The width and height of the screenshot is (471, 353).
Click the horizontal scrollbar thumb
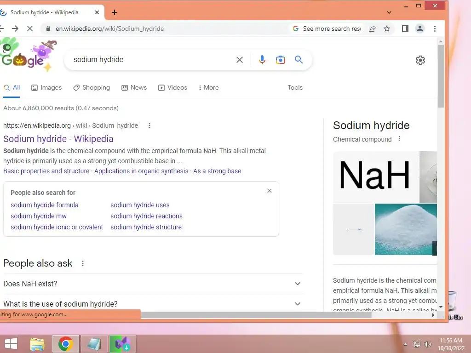click(x=256, y=315)
